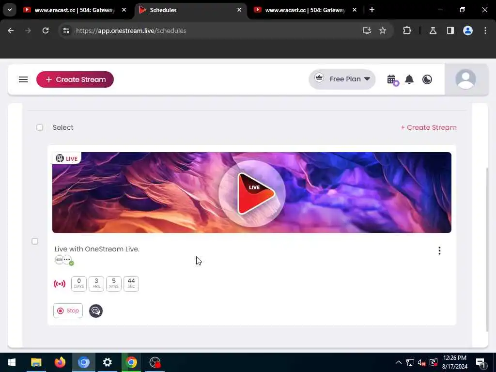This screenshot has width=496, height=372.
Task: Switch to the last eracast.cc tab
Action: tap(305, 10)
